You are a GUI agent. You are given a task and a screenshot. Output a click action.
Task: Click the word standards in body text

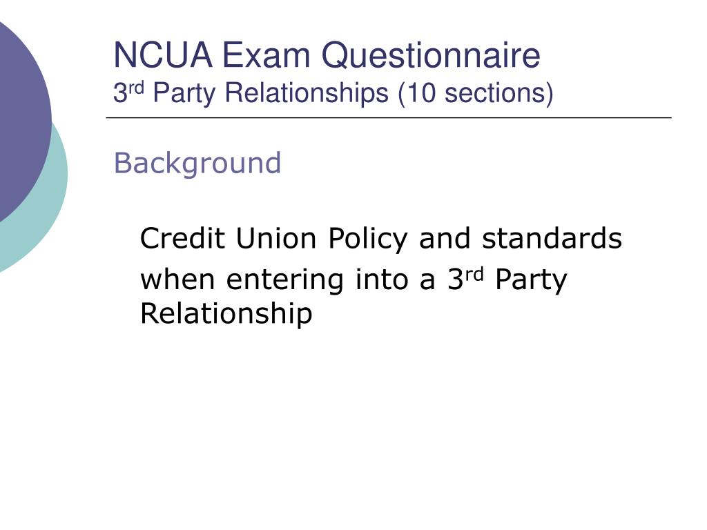[x=552, y=238]
